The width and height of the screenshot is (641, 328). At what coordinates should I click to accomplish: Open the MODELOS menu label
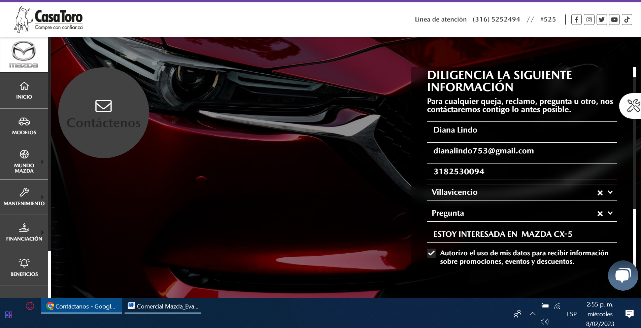coord(24,132)
